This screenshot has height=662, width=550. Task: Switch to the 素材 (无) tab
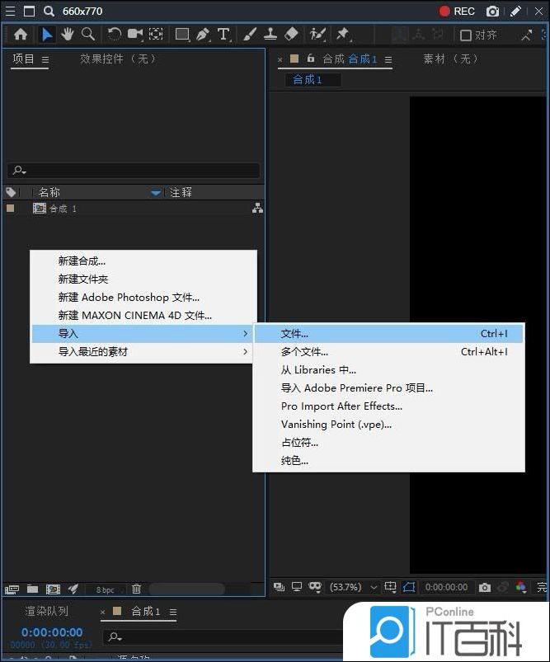point(451,59)
